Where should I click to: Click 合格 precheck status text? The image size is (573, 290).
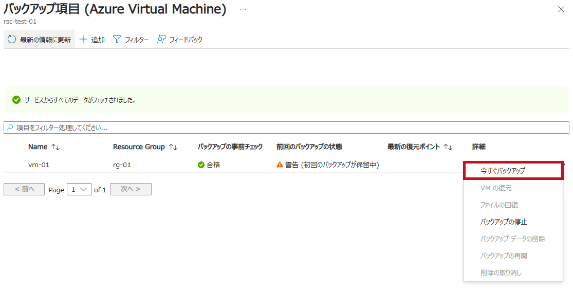[213, 165]
